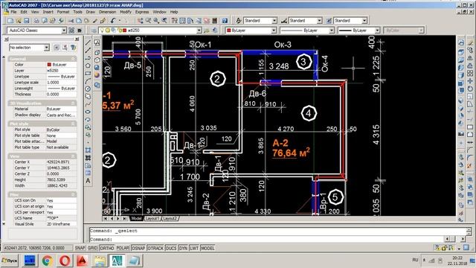Screen dimensions: 476x268
Task: Select the Mirror modify tool
Action: tap(470, 58)
